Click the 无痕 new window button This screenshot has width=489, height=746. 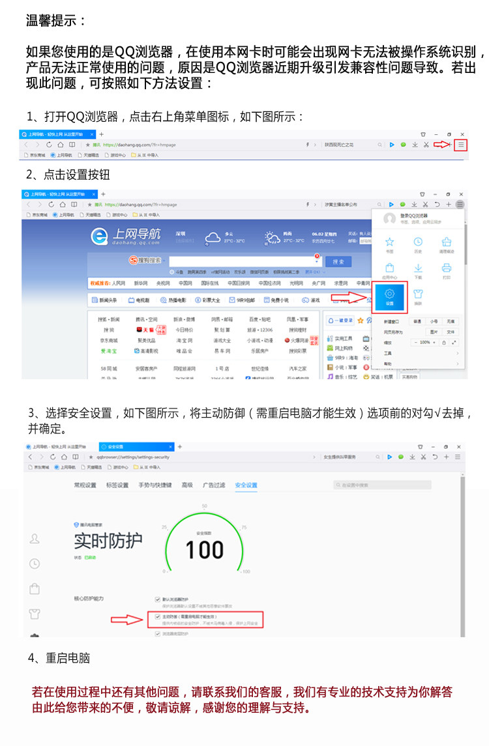(x=450, y=321)
